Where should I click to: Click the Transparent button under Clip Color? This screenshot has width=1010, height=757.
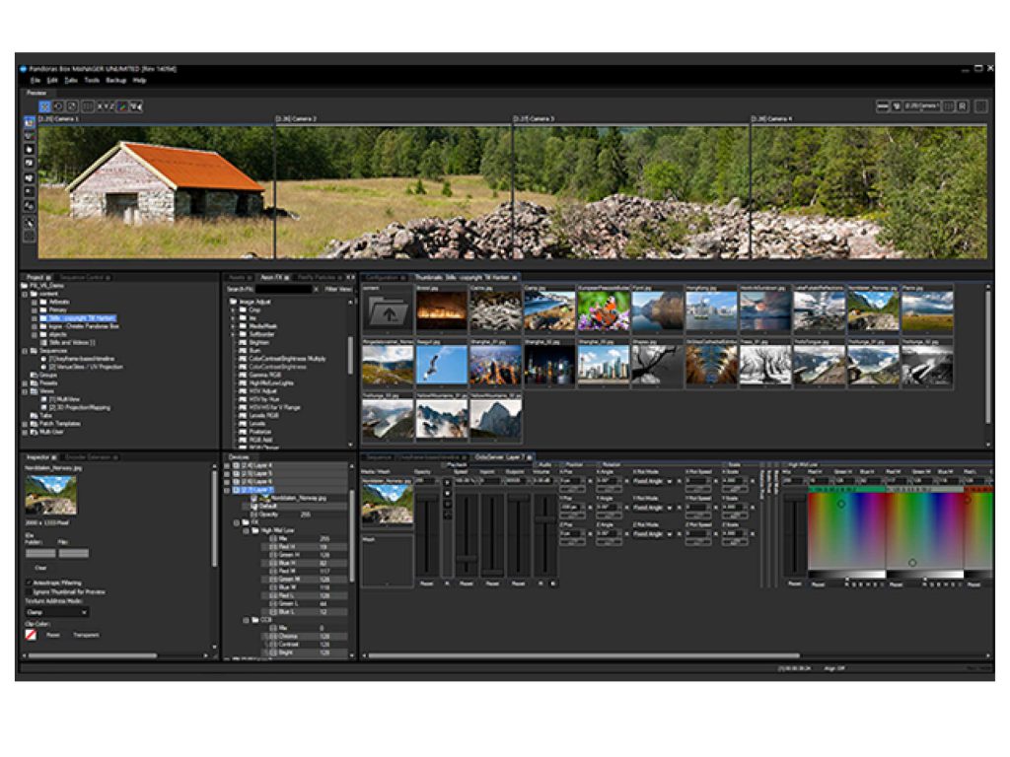click(86, 635)
